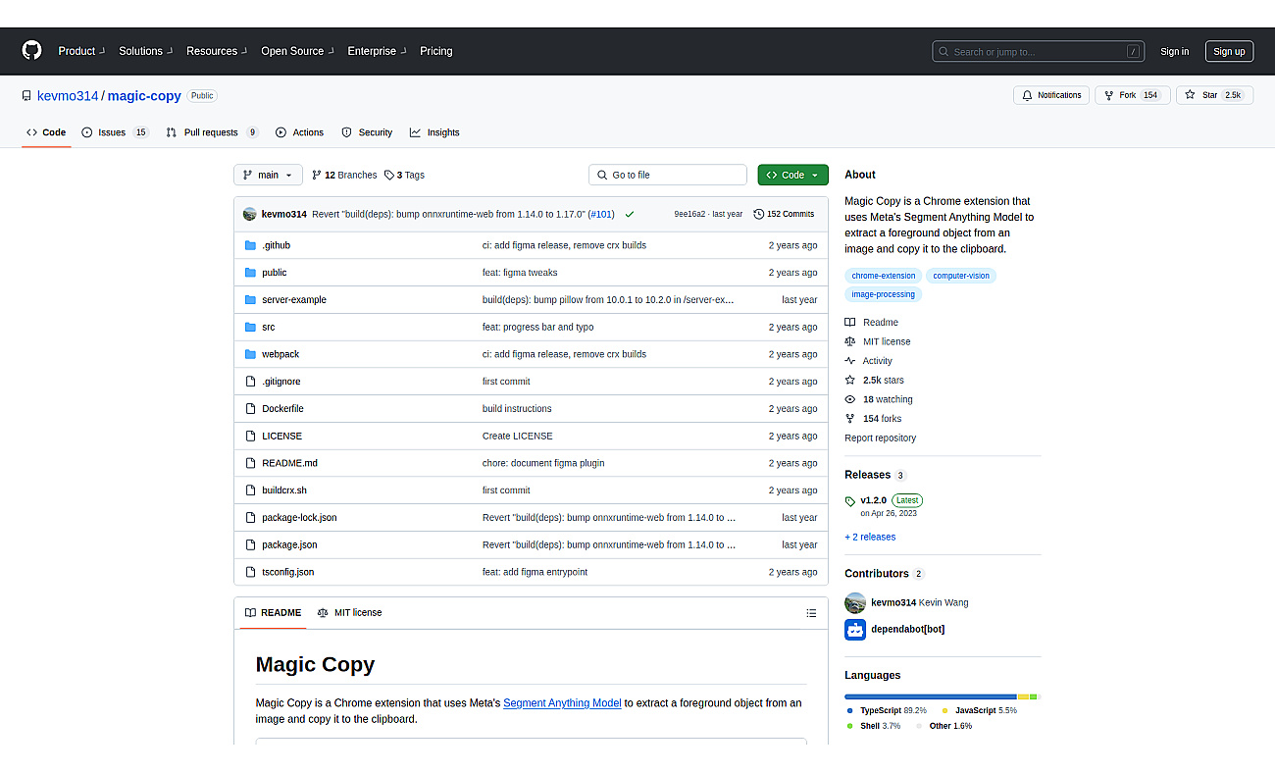The width and height of the screenshot is (1275, 773).
Task: Open the .github folder
Action: (276, 245)
